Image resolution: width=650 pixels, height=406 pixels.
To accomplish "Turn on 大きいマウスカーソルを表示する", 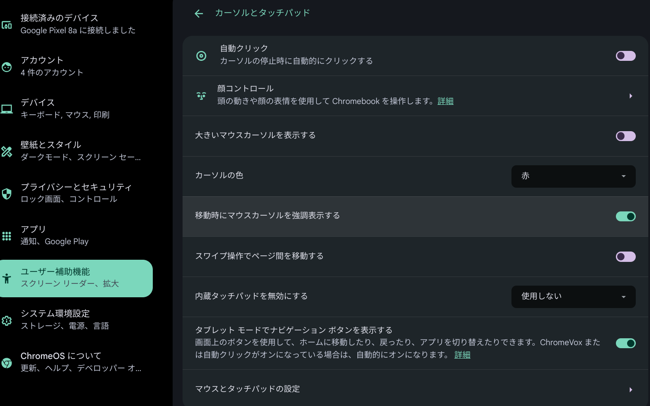I will [625, 136].
